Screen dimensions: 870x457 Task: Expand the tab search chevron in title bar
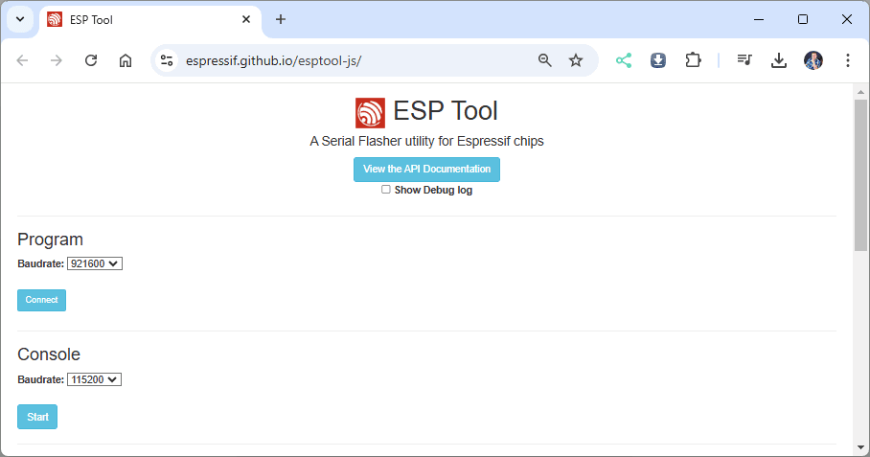point(19,19)
